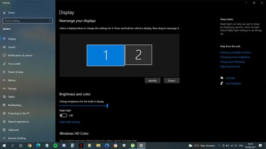Open the weather Rain showers widget

point(202,146)
